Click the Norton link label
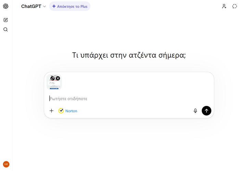The image size is (243, 171). coord(71,111)
